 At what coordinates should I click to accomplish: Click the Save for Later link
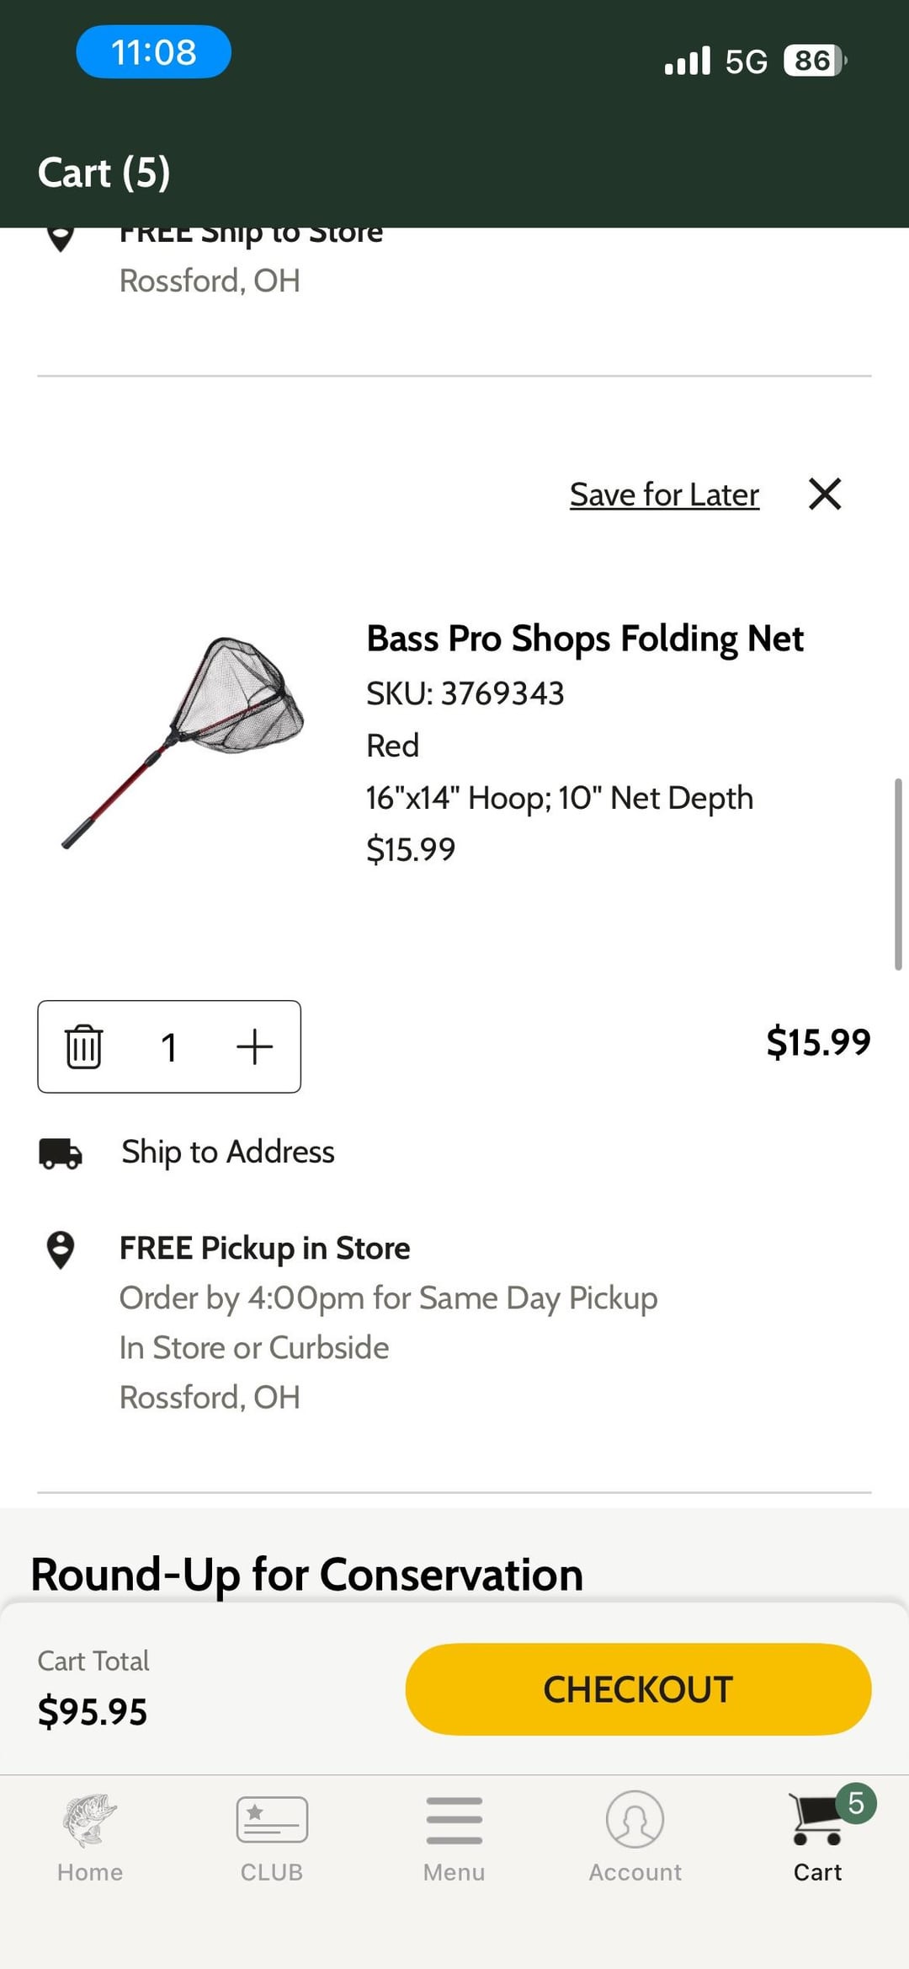664,495
